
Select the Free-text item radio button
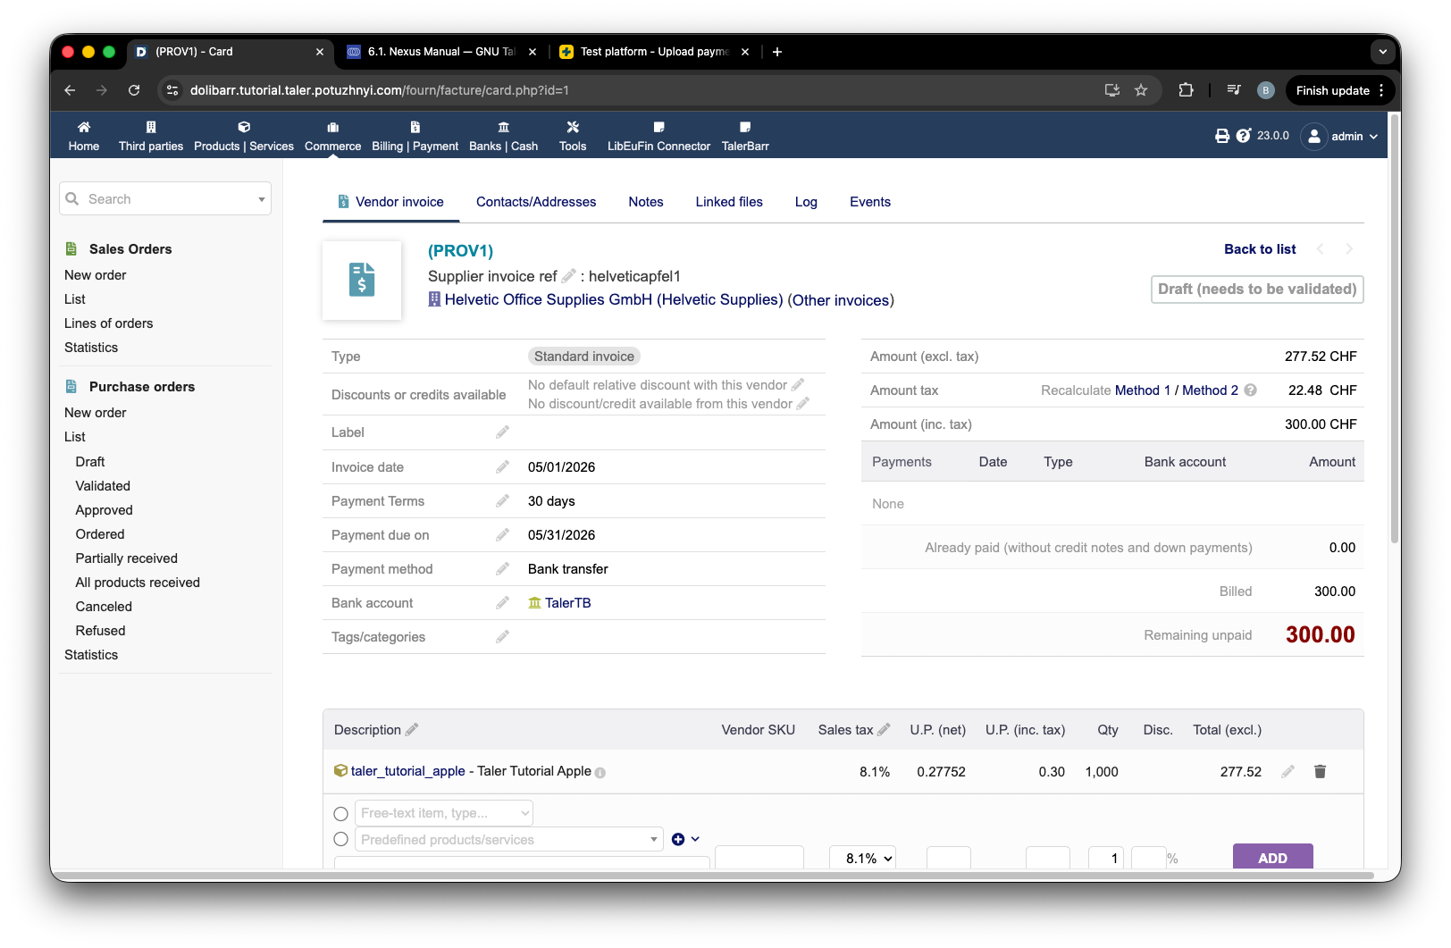click(340, 814)
